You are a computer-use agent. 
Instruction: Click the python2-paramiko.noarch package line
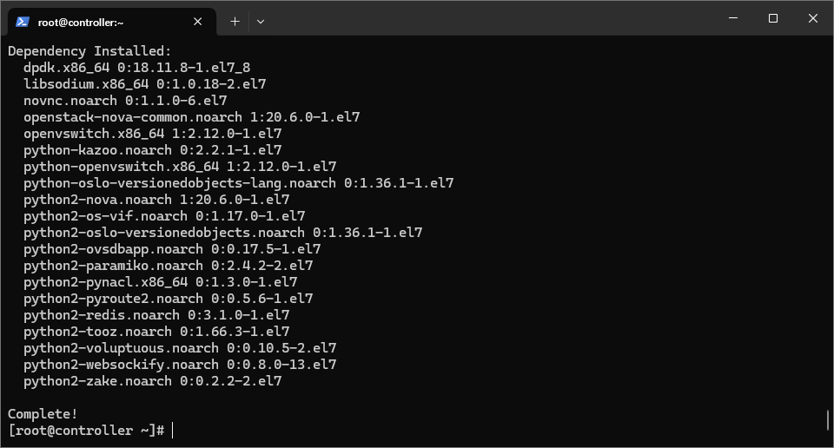click(168, 265)
